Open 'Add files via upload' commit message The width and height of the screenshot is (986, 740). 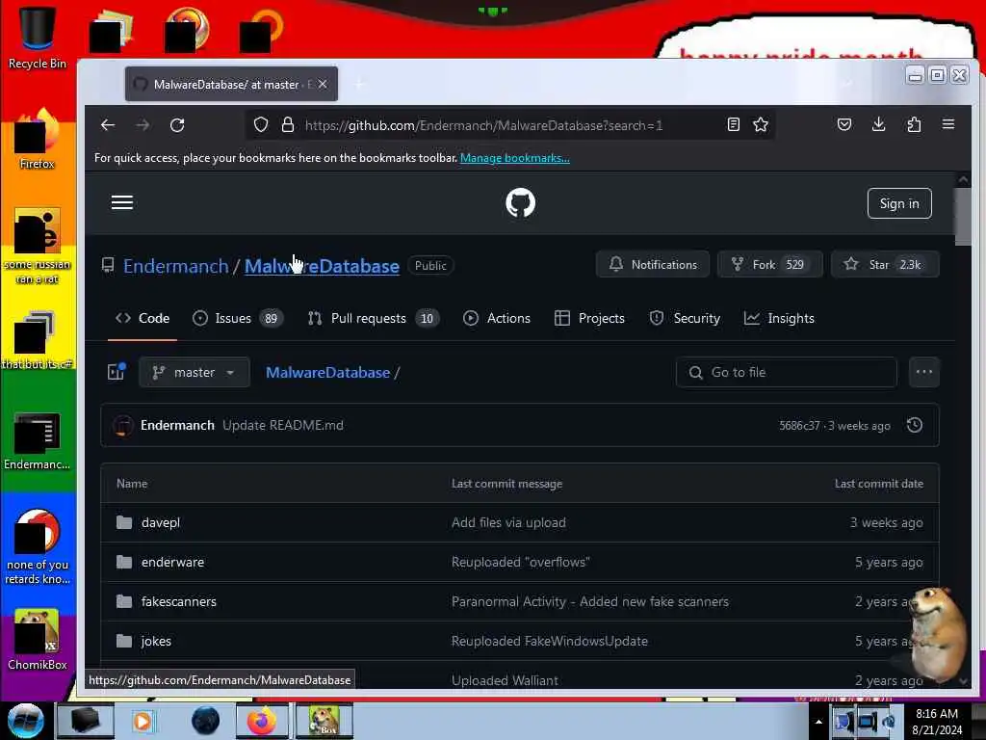[x=508, y=522]
